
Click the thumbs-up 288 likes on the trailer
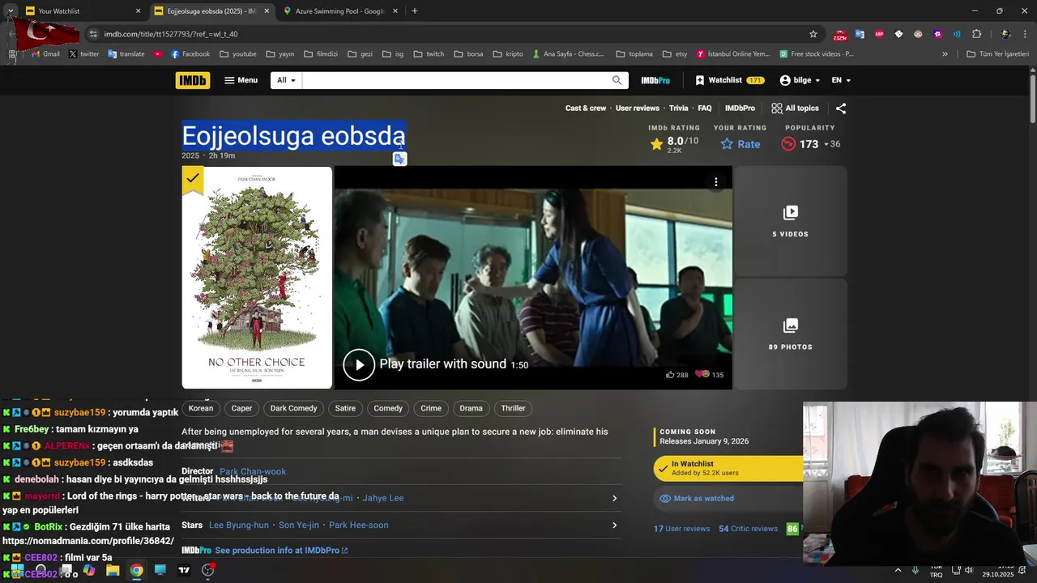(676, 375)
